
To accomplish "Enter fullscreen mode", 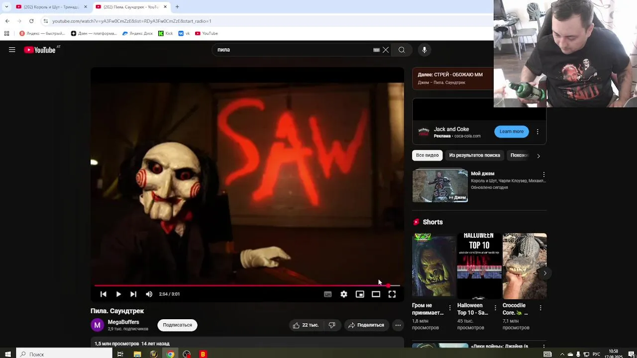I will click(392, 294).
